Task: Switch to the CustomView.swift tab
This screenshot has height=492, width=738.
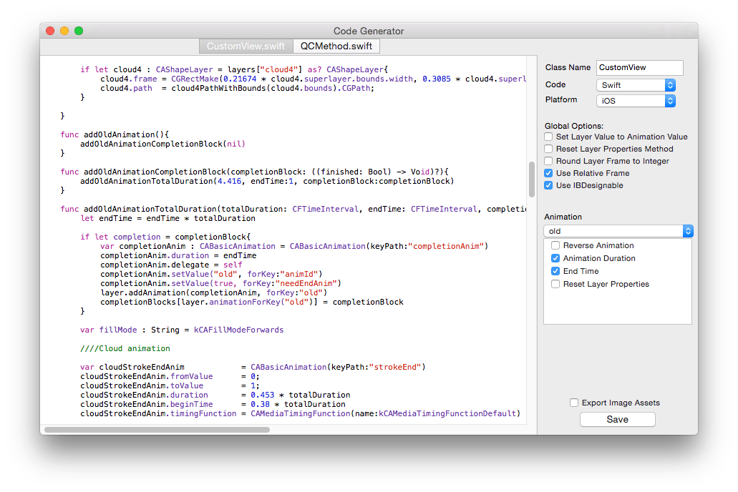Action: pyautogui.click(x=246, y=45)
